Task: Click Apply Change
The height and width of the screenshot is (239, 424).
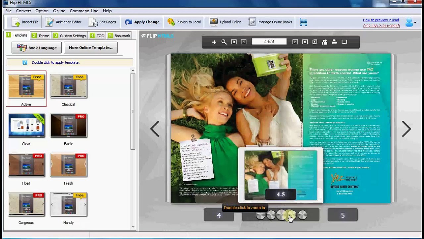Action: click(142, 22)
